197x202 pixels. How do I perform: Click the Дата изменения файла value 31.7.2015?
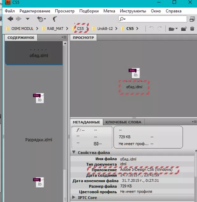click(140, 181)
